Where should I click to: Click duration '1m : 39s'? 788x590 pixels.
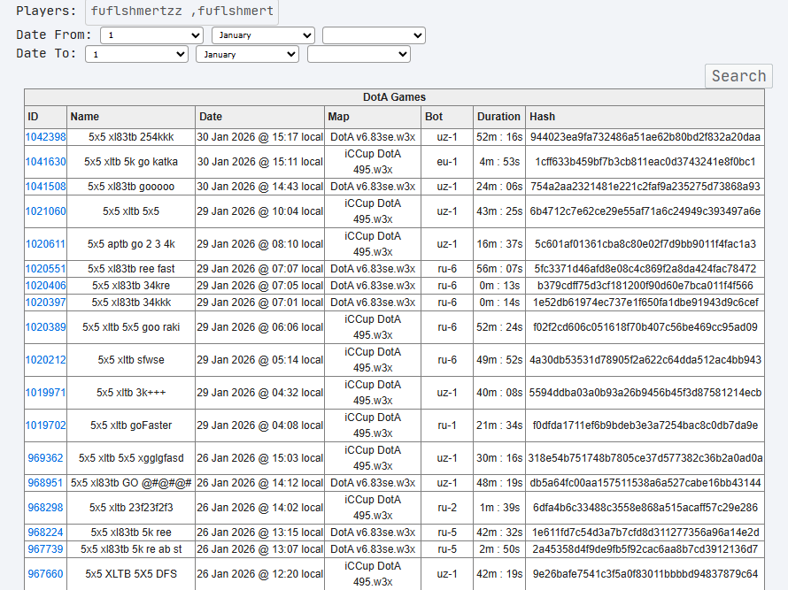(499, 508)
